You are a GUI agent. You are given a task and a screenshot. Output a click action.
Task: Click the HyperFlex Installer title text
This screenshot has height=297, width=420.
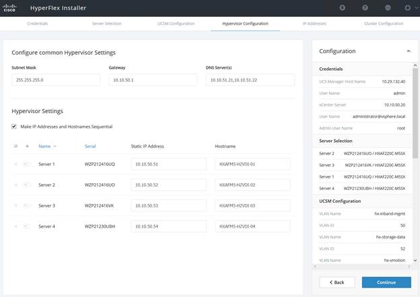[x=58, y=8]
